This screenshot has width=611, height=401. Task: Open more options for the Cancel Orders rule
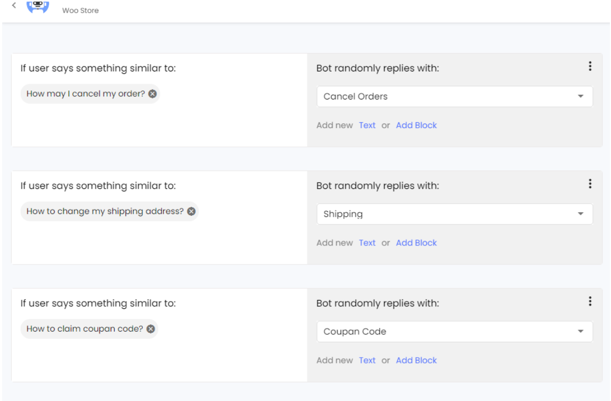click(x=590, y=66)
